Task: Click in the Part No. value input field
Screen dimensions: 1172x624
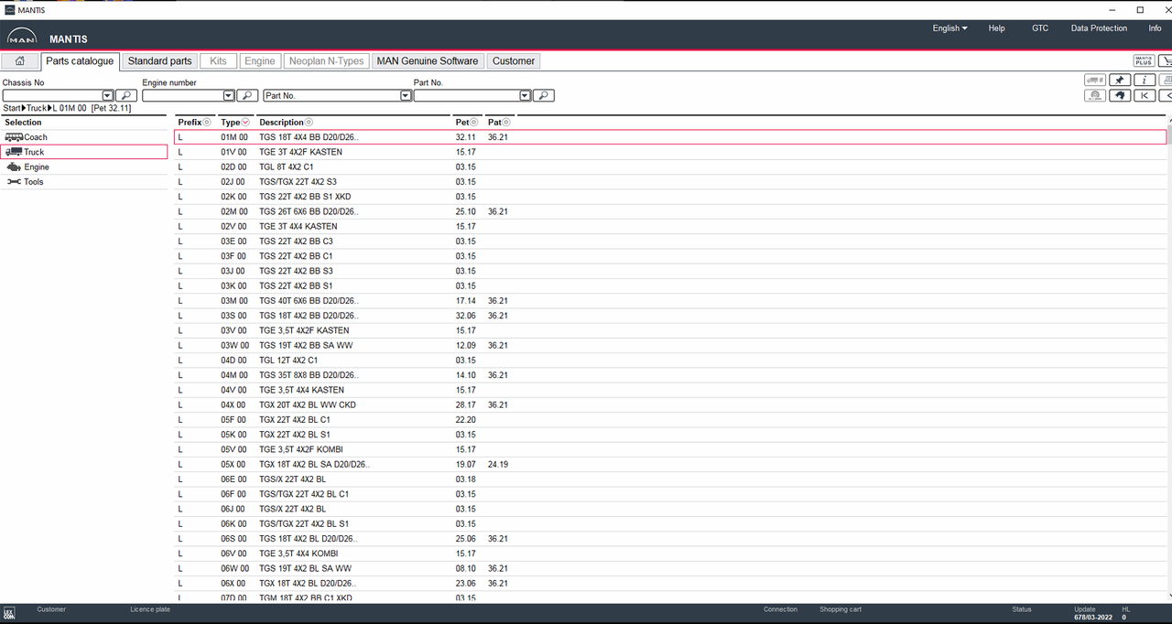Action: (x=467, y=95)
